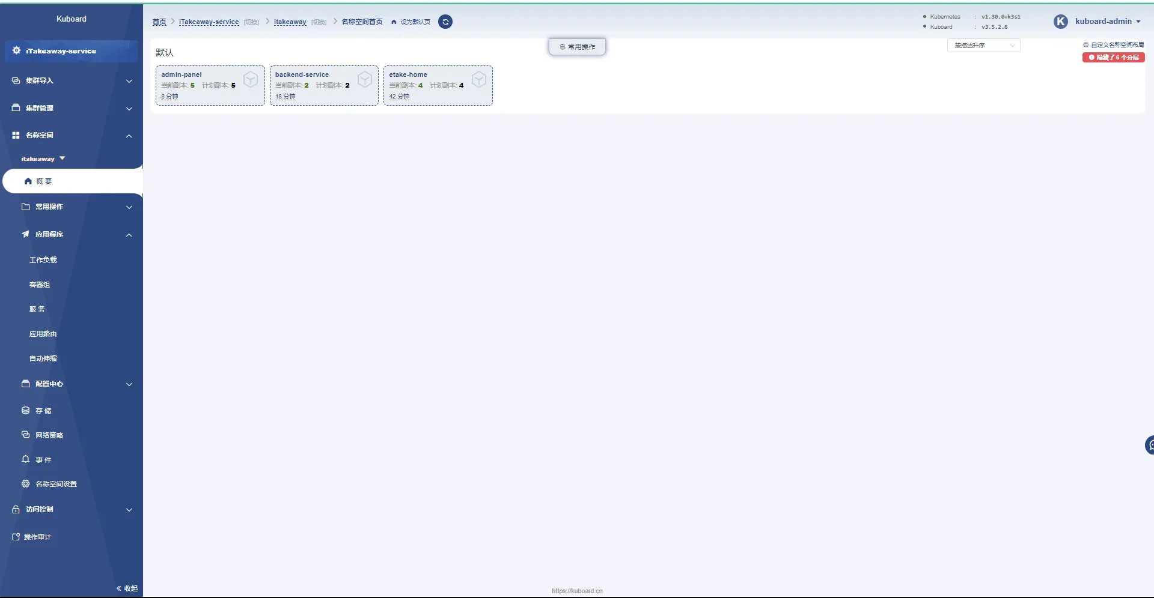This screenshot has height=598, width=1154.
Task: Click the refresh icon in the breadcrumb bar
Action: (x=445, y=22)
